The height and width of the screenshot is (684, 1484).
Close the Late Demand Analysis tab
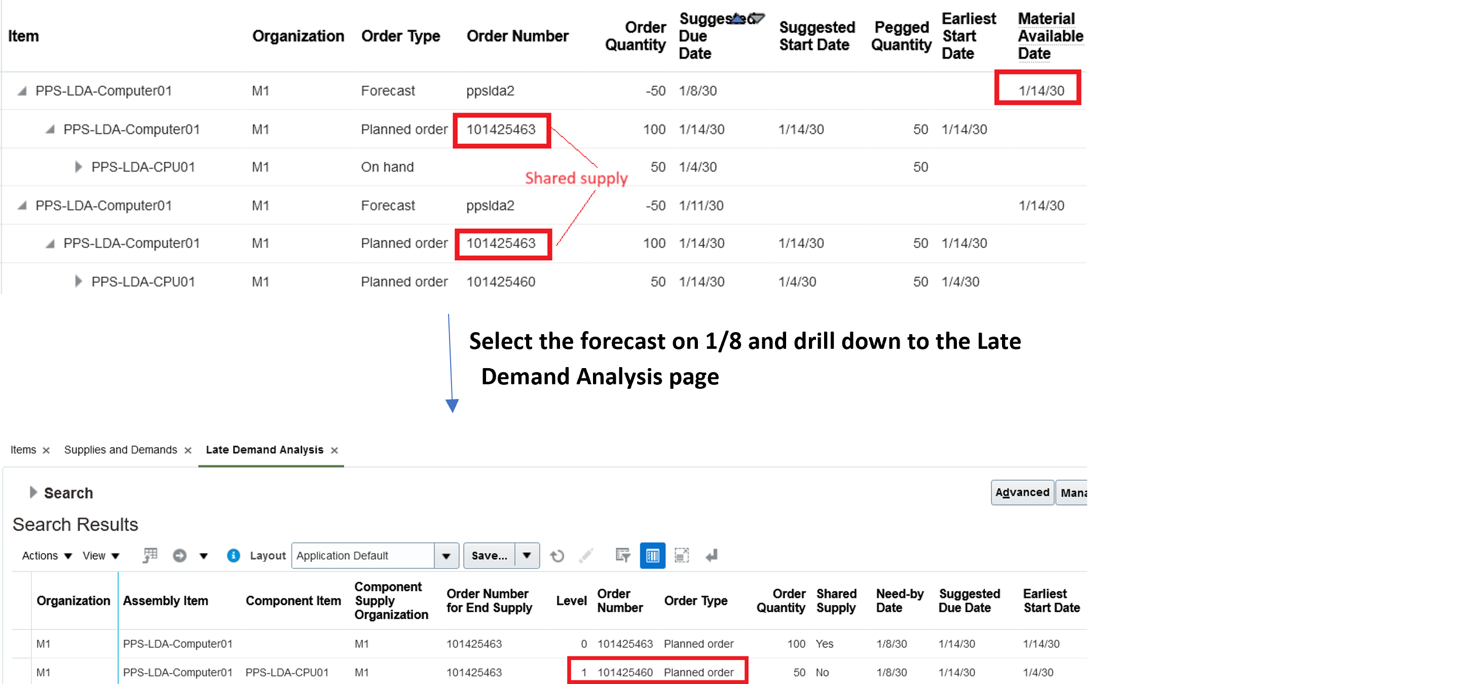[334, 451]
